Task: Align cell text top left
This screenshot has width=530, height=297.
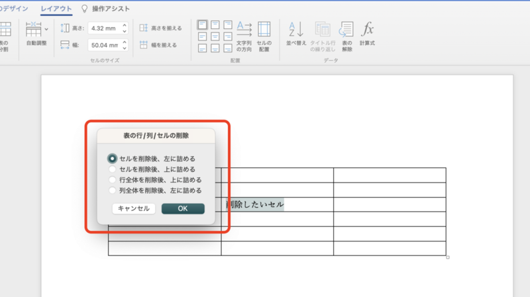Action: [x=202, y=24]
